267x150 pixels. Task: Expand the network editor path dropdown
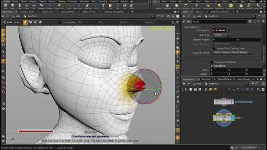pyautogui.click(x=247, y=84)
